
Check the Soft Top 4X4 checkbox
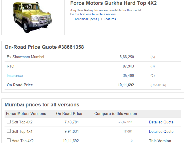(x=9, y=131)
